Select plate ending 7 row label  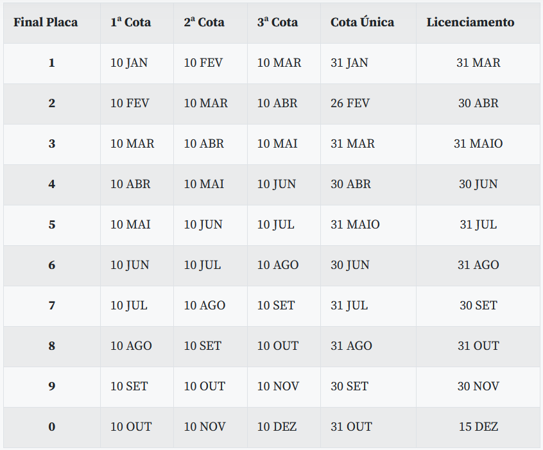51,306
